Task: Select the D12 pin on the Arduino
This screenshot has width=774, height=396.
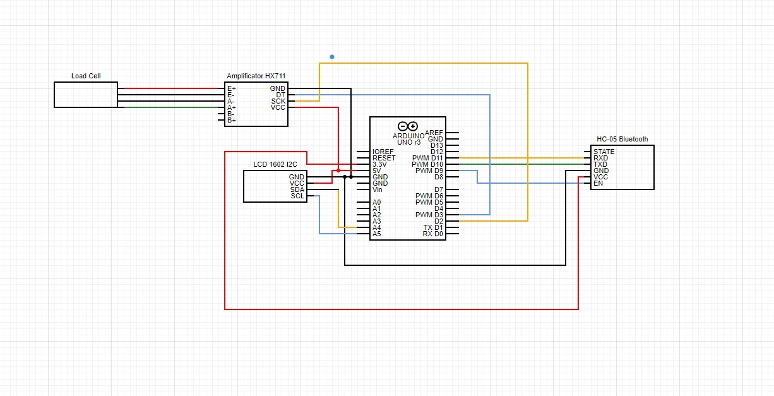Action: click(x=437, y=152)
